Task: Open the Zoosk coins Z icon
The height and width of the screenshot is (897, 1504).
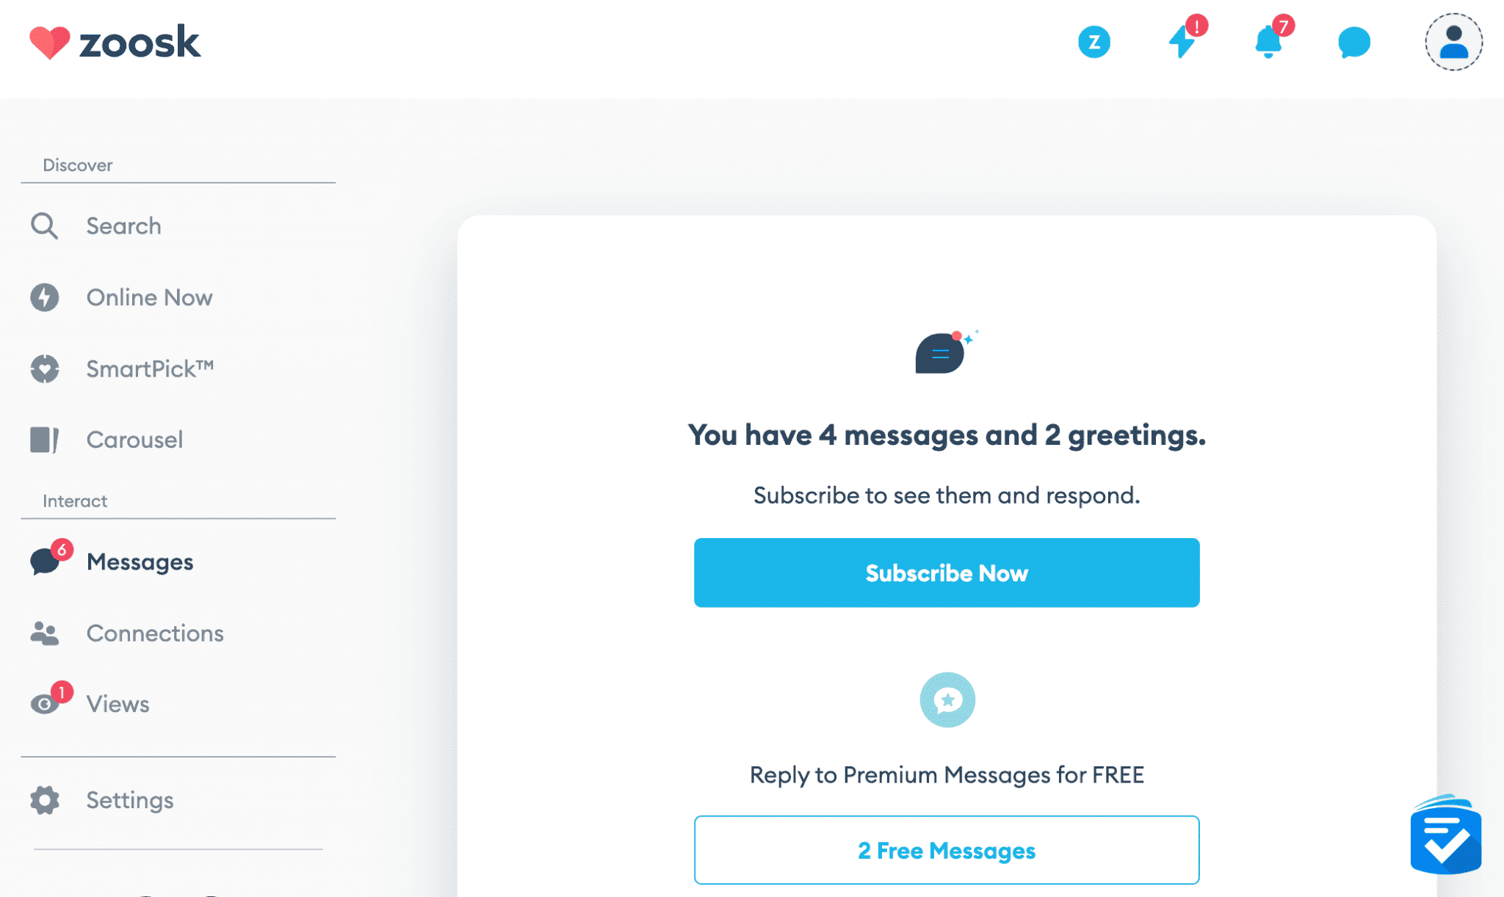Action: 1093,43
